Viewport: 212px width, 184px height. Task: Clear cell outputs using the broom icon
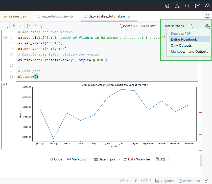(42, 26)
